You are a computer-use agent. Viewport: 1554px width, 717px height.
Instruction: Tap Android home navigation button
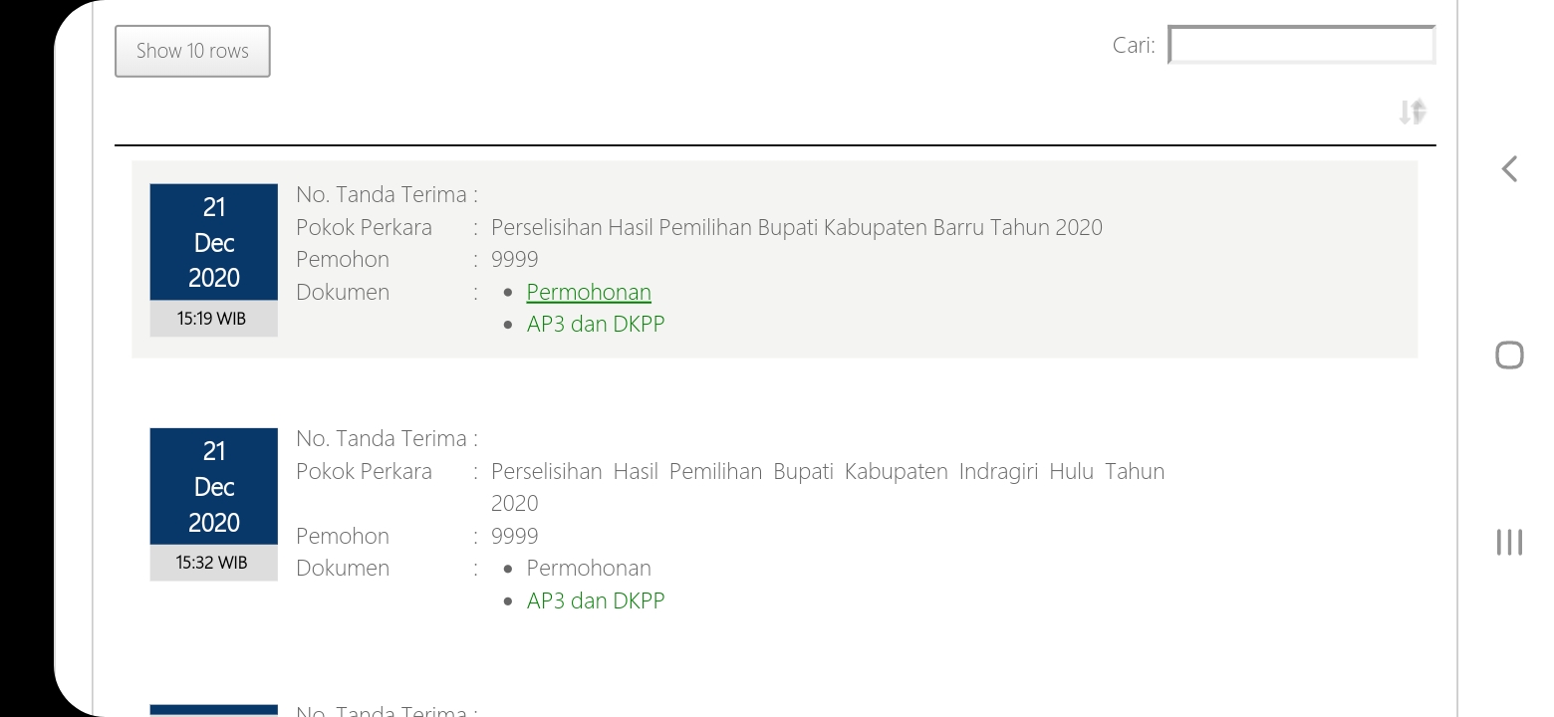(x=1509, y=355)
